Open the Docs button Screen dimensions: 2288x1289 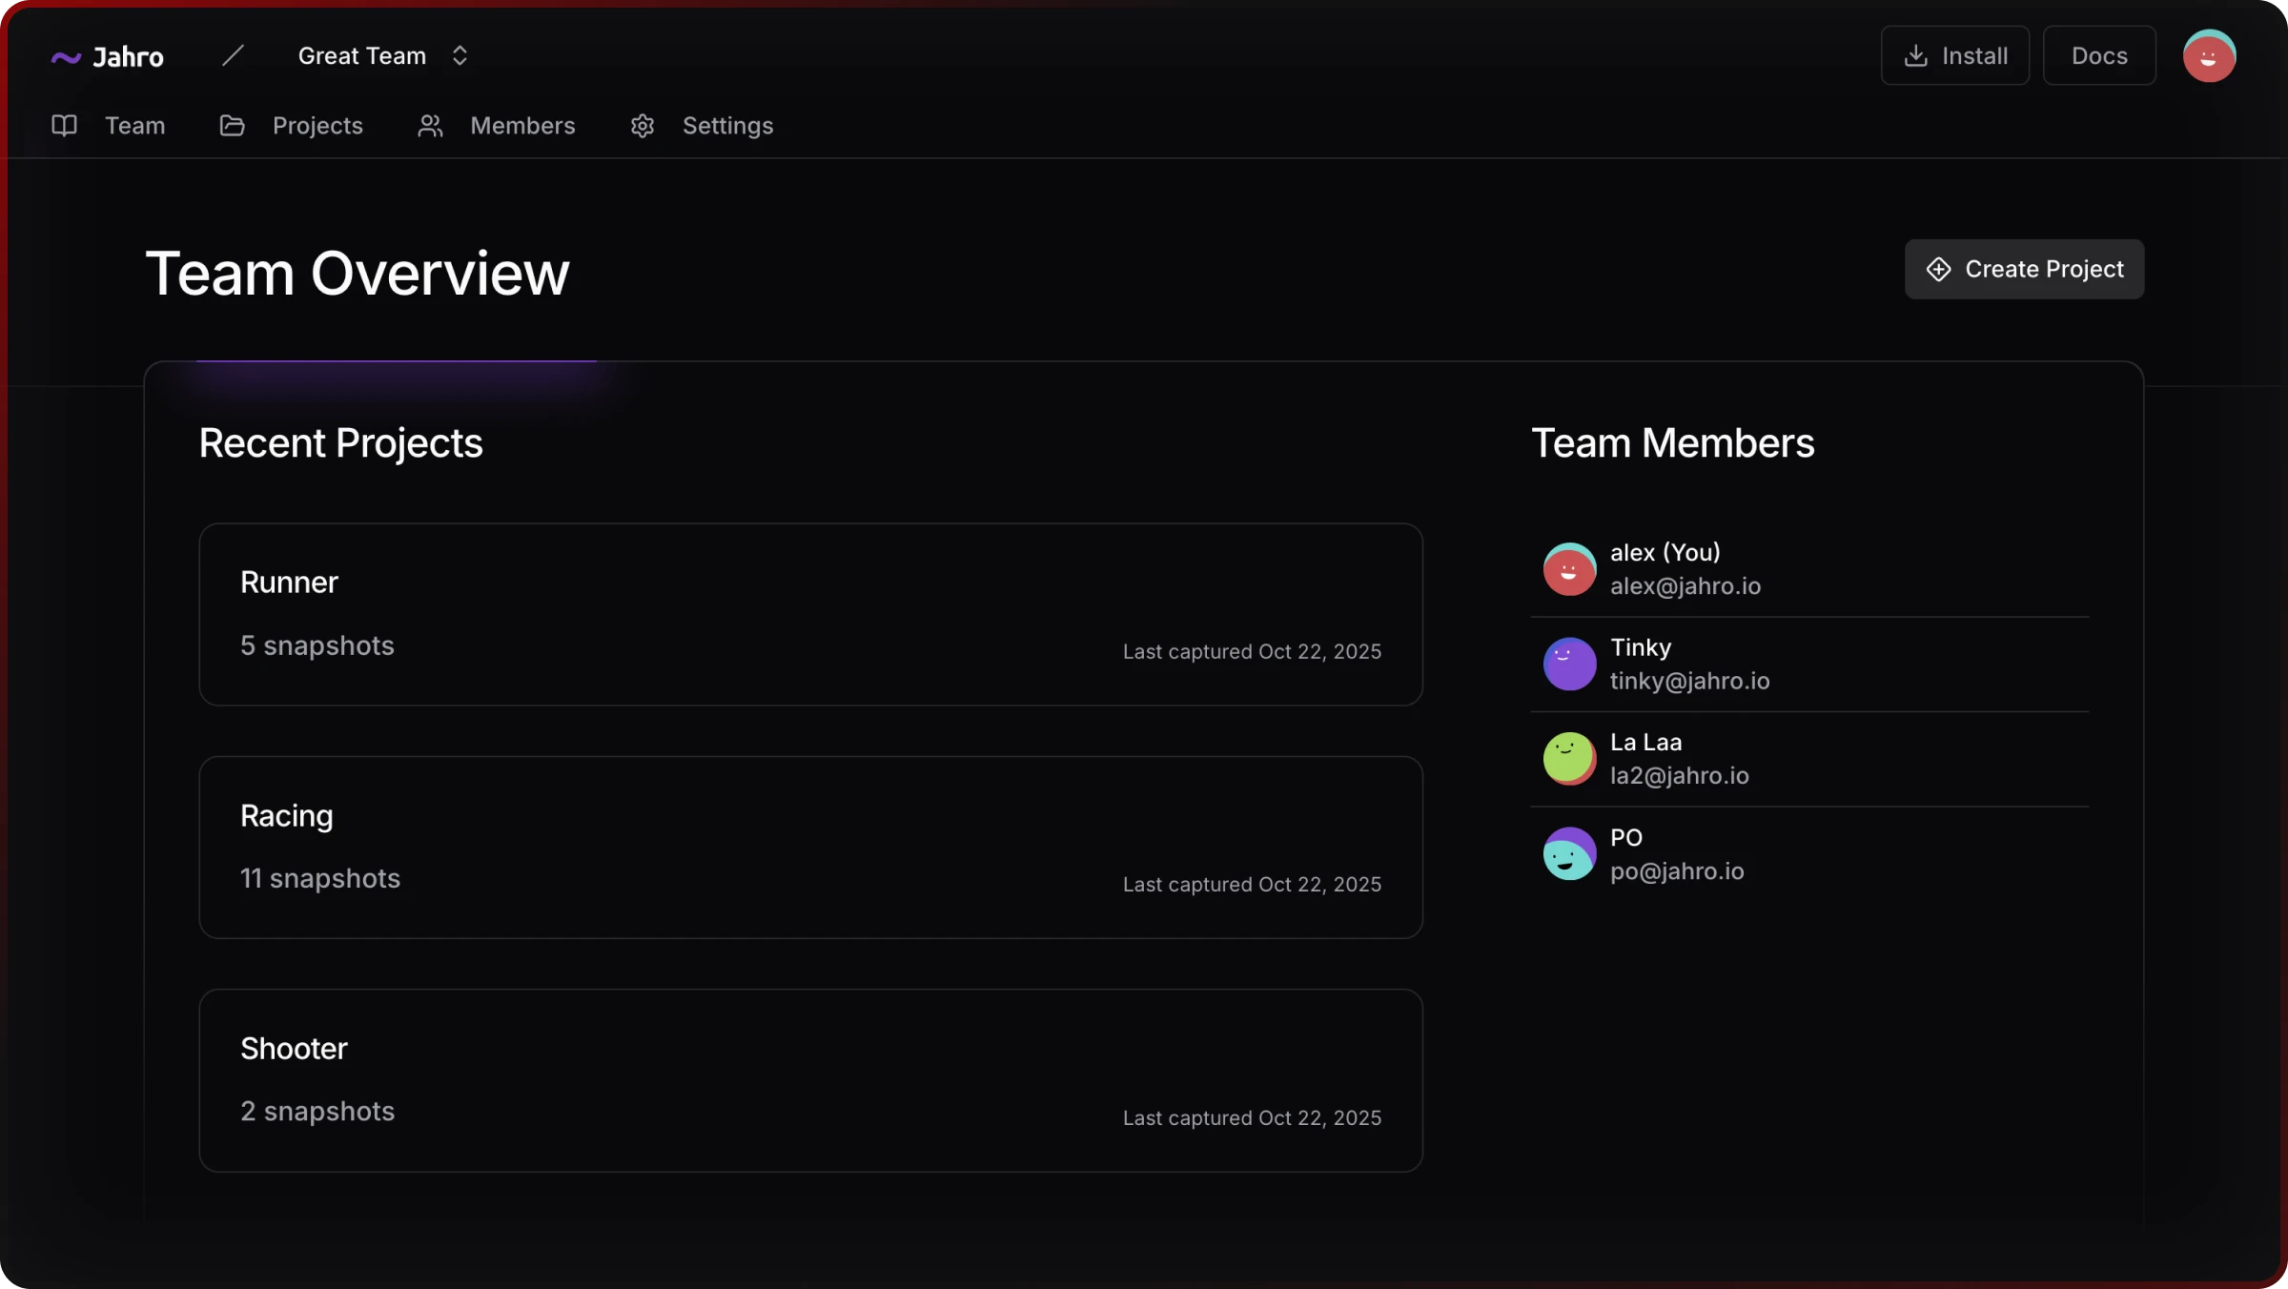(2099, 56)
